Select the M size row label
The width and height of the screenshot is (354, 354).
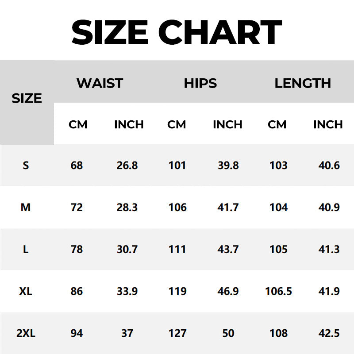pyautogui.click(x=26, y=207)
